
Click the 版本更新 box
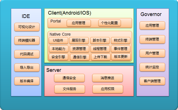(121, 57)
